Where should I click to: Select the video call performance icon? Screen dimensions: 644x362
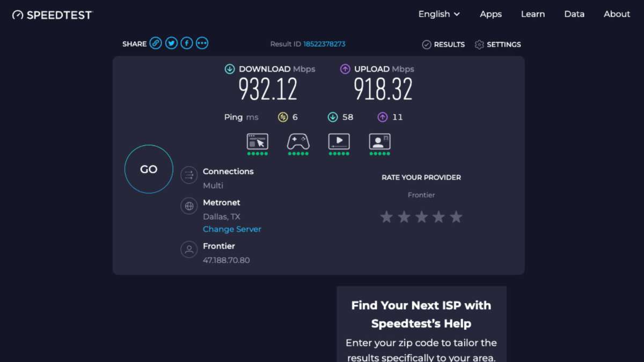379,141
